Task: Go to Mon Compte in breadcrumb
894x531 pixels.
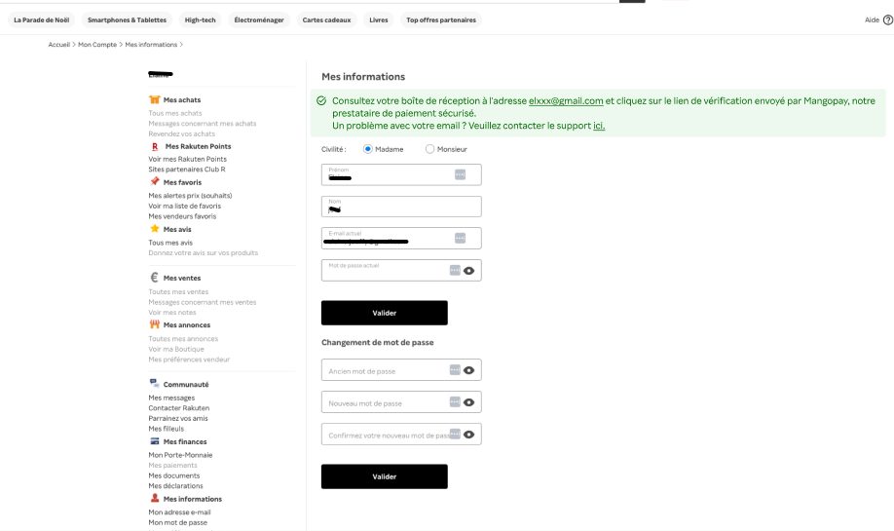Action: (x=97, y=45)
